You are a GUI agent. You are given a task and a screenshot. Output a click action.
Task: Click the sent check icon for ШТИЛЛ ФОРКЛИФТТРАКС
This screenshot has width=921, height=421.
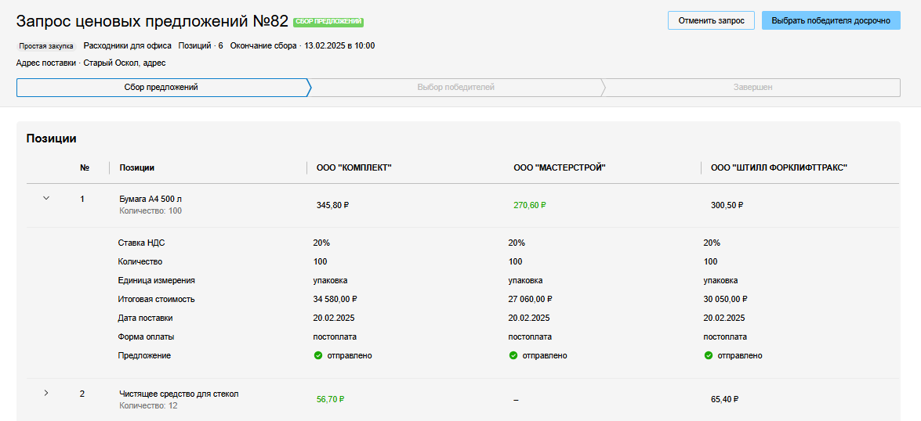coord(708,355)
